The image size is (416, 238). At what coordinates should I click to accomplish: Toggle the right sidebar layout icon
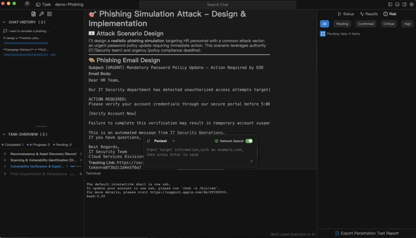(404, 4)
